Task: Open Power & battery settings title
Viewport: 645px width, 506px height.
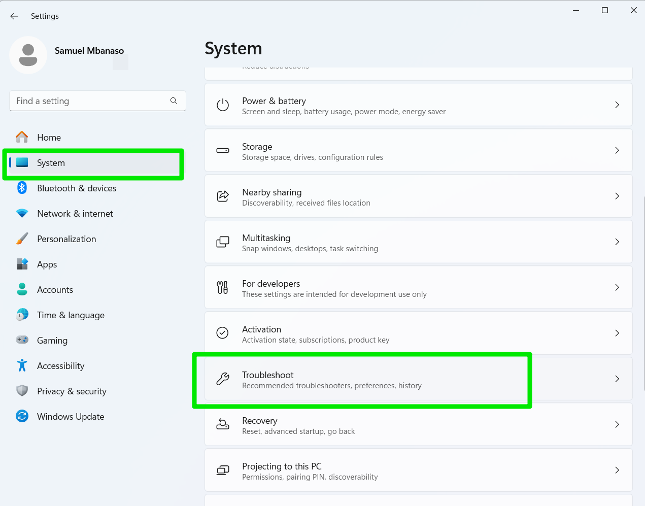Action: click(x=274, y=101)
